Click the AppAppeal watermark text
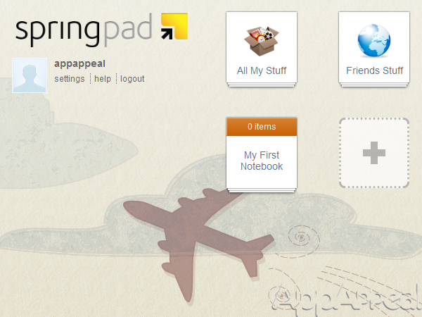The image size is (422, 317). (x=346, y=300)
